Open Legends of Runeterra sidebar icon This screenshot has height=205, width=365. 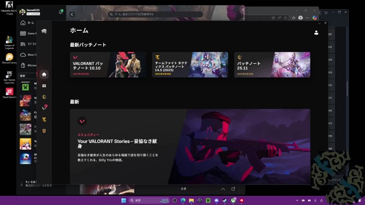tap(44, 131)
